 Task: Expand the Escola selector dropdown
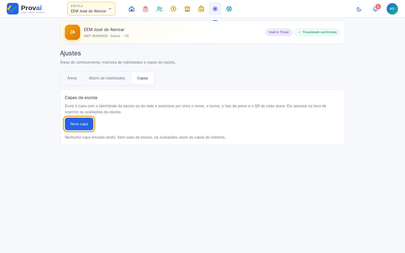point(91,9)
